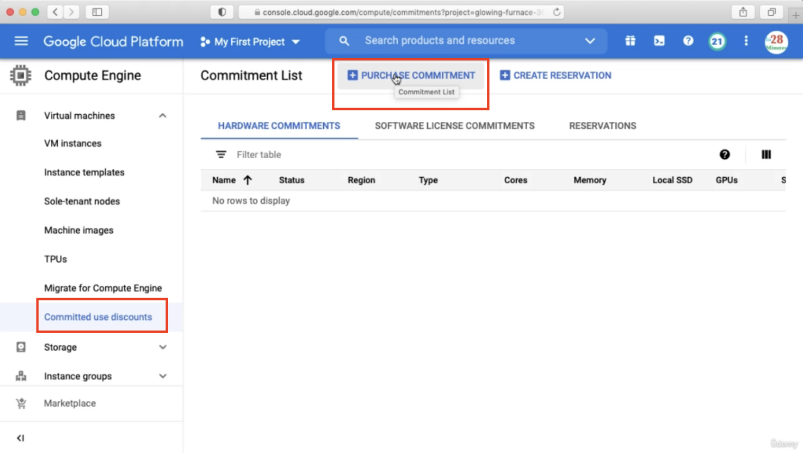Go forward in Safari browser
This screenshot has height=454, width=803.
[71, 12]
